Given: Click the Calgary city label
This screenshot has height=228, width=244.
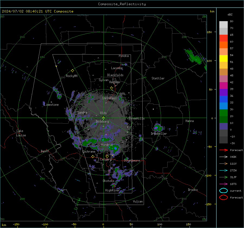Looking at the screenshot, I should [106, 159].
